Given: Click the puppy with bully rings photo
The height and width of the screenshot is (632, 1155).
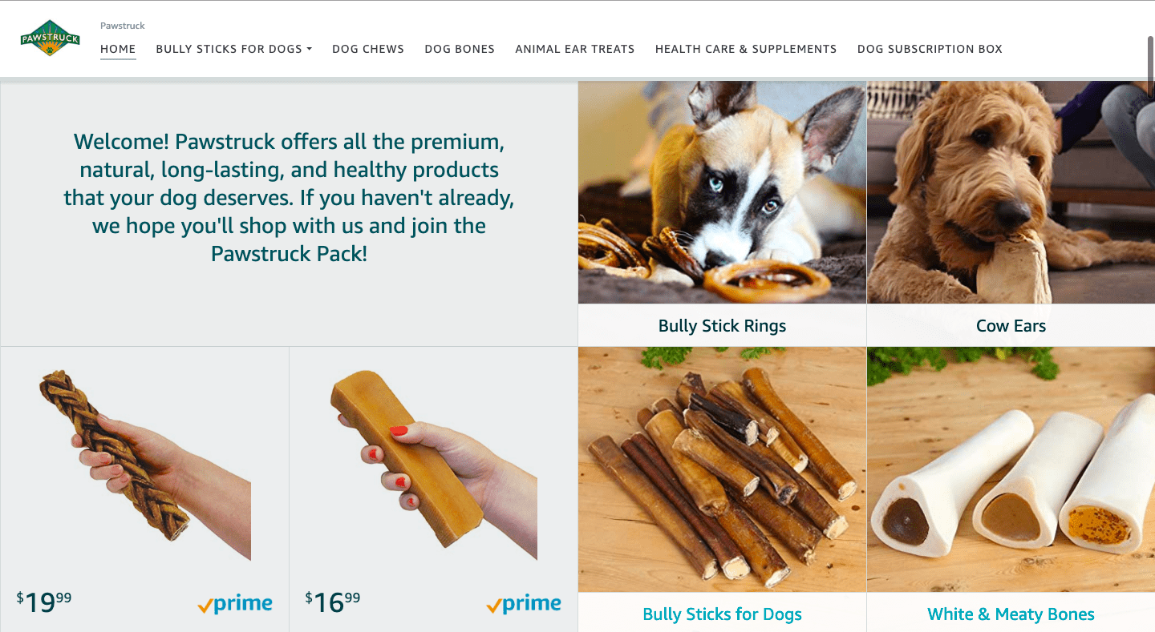Looking at the screenshot, I should pyautogui.click(x=722, y=192).
